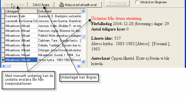Select Debela, Taddele, Erosion due to cell

(59, 45)
